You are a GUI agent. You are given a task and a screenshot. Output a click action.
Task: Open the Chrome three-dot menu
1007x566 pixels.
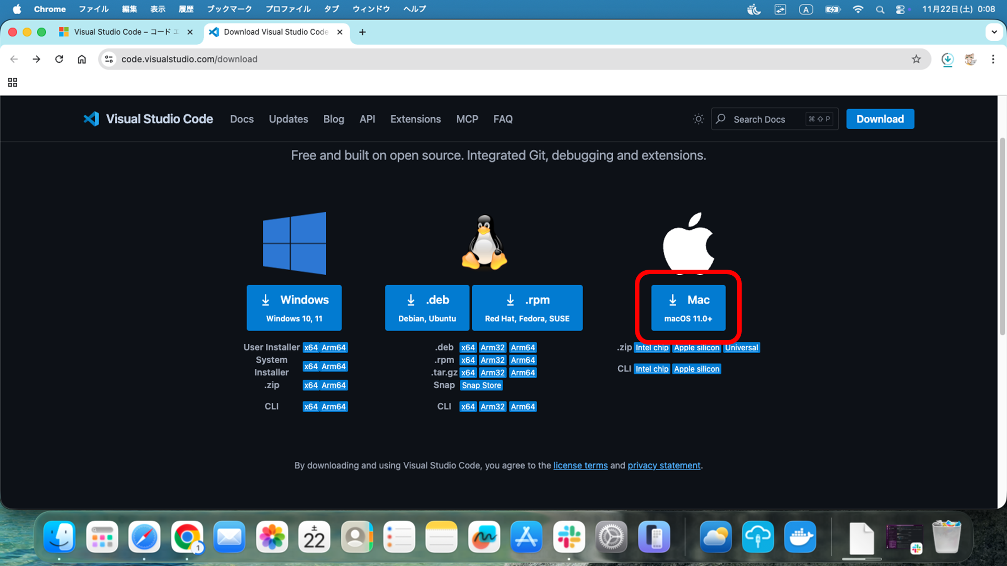tap(993, 59)
